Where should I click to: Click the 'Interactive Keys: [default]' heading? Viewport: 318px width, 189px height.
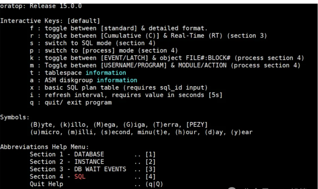pyautogui.click(x=50, y=21)
